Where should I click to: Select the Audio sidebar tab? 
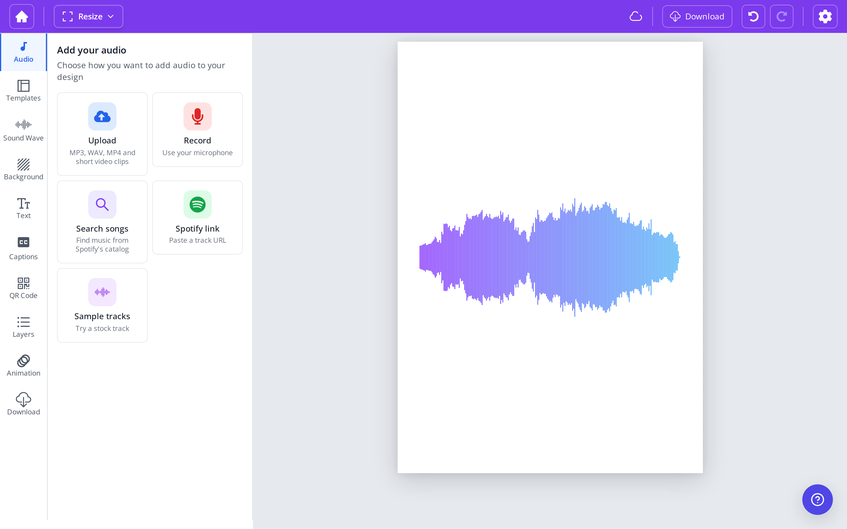point(24,52)
